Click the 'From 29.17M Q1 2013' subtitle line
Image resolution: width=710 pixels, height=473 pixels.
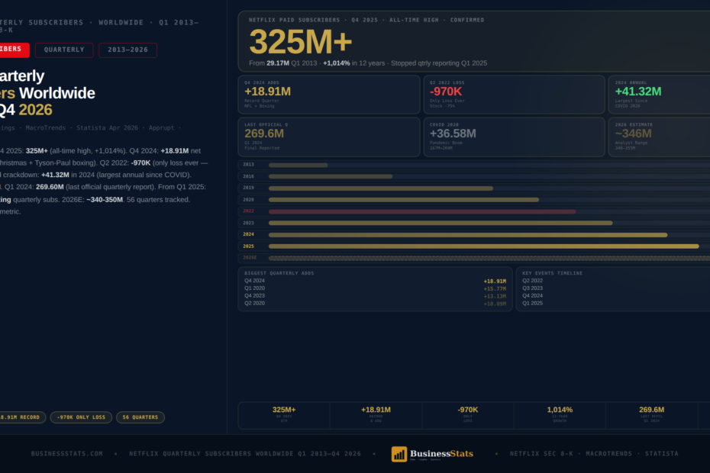[368, 63]
